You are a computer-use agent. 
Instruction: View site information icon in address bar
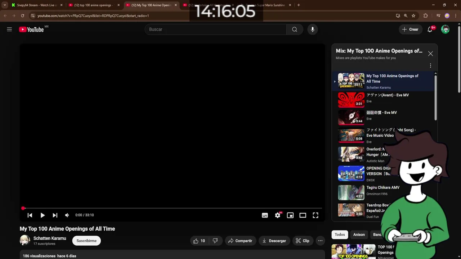[x=32, y=16]
